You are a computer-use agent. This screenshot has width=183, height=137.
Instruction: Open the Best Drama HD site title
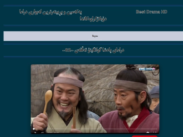(x=151, y=12)
